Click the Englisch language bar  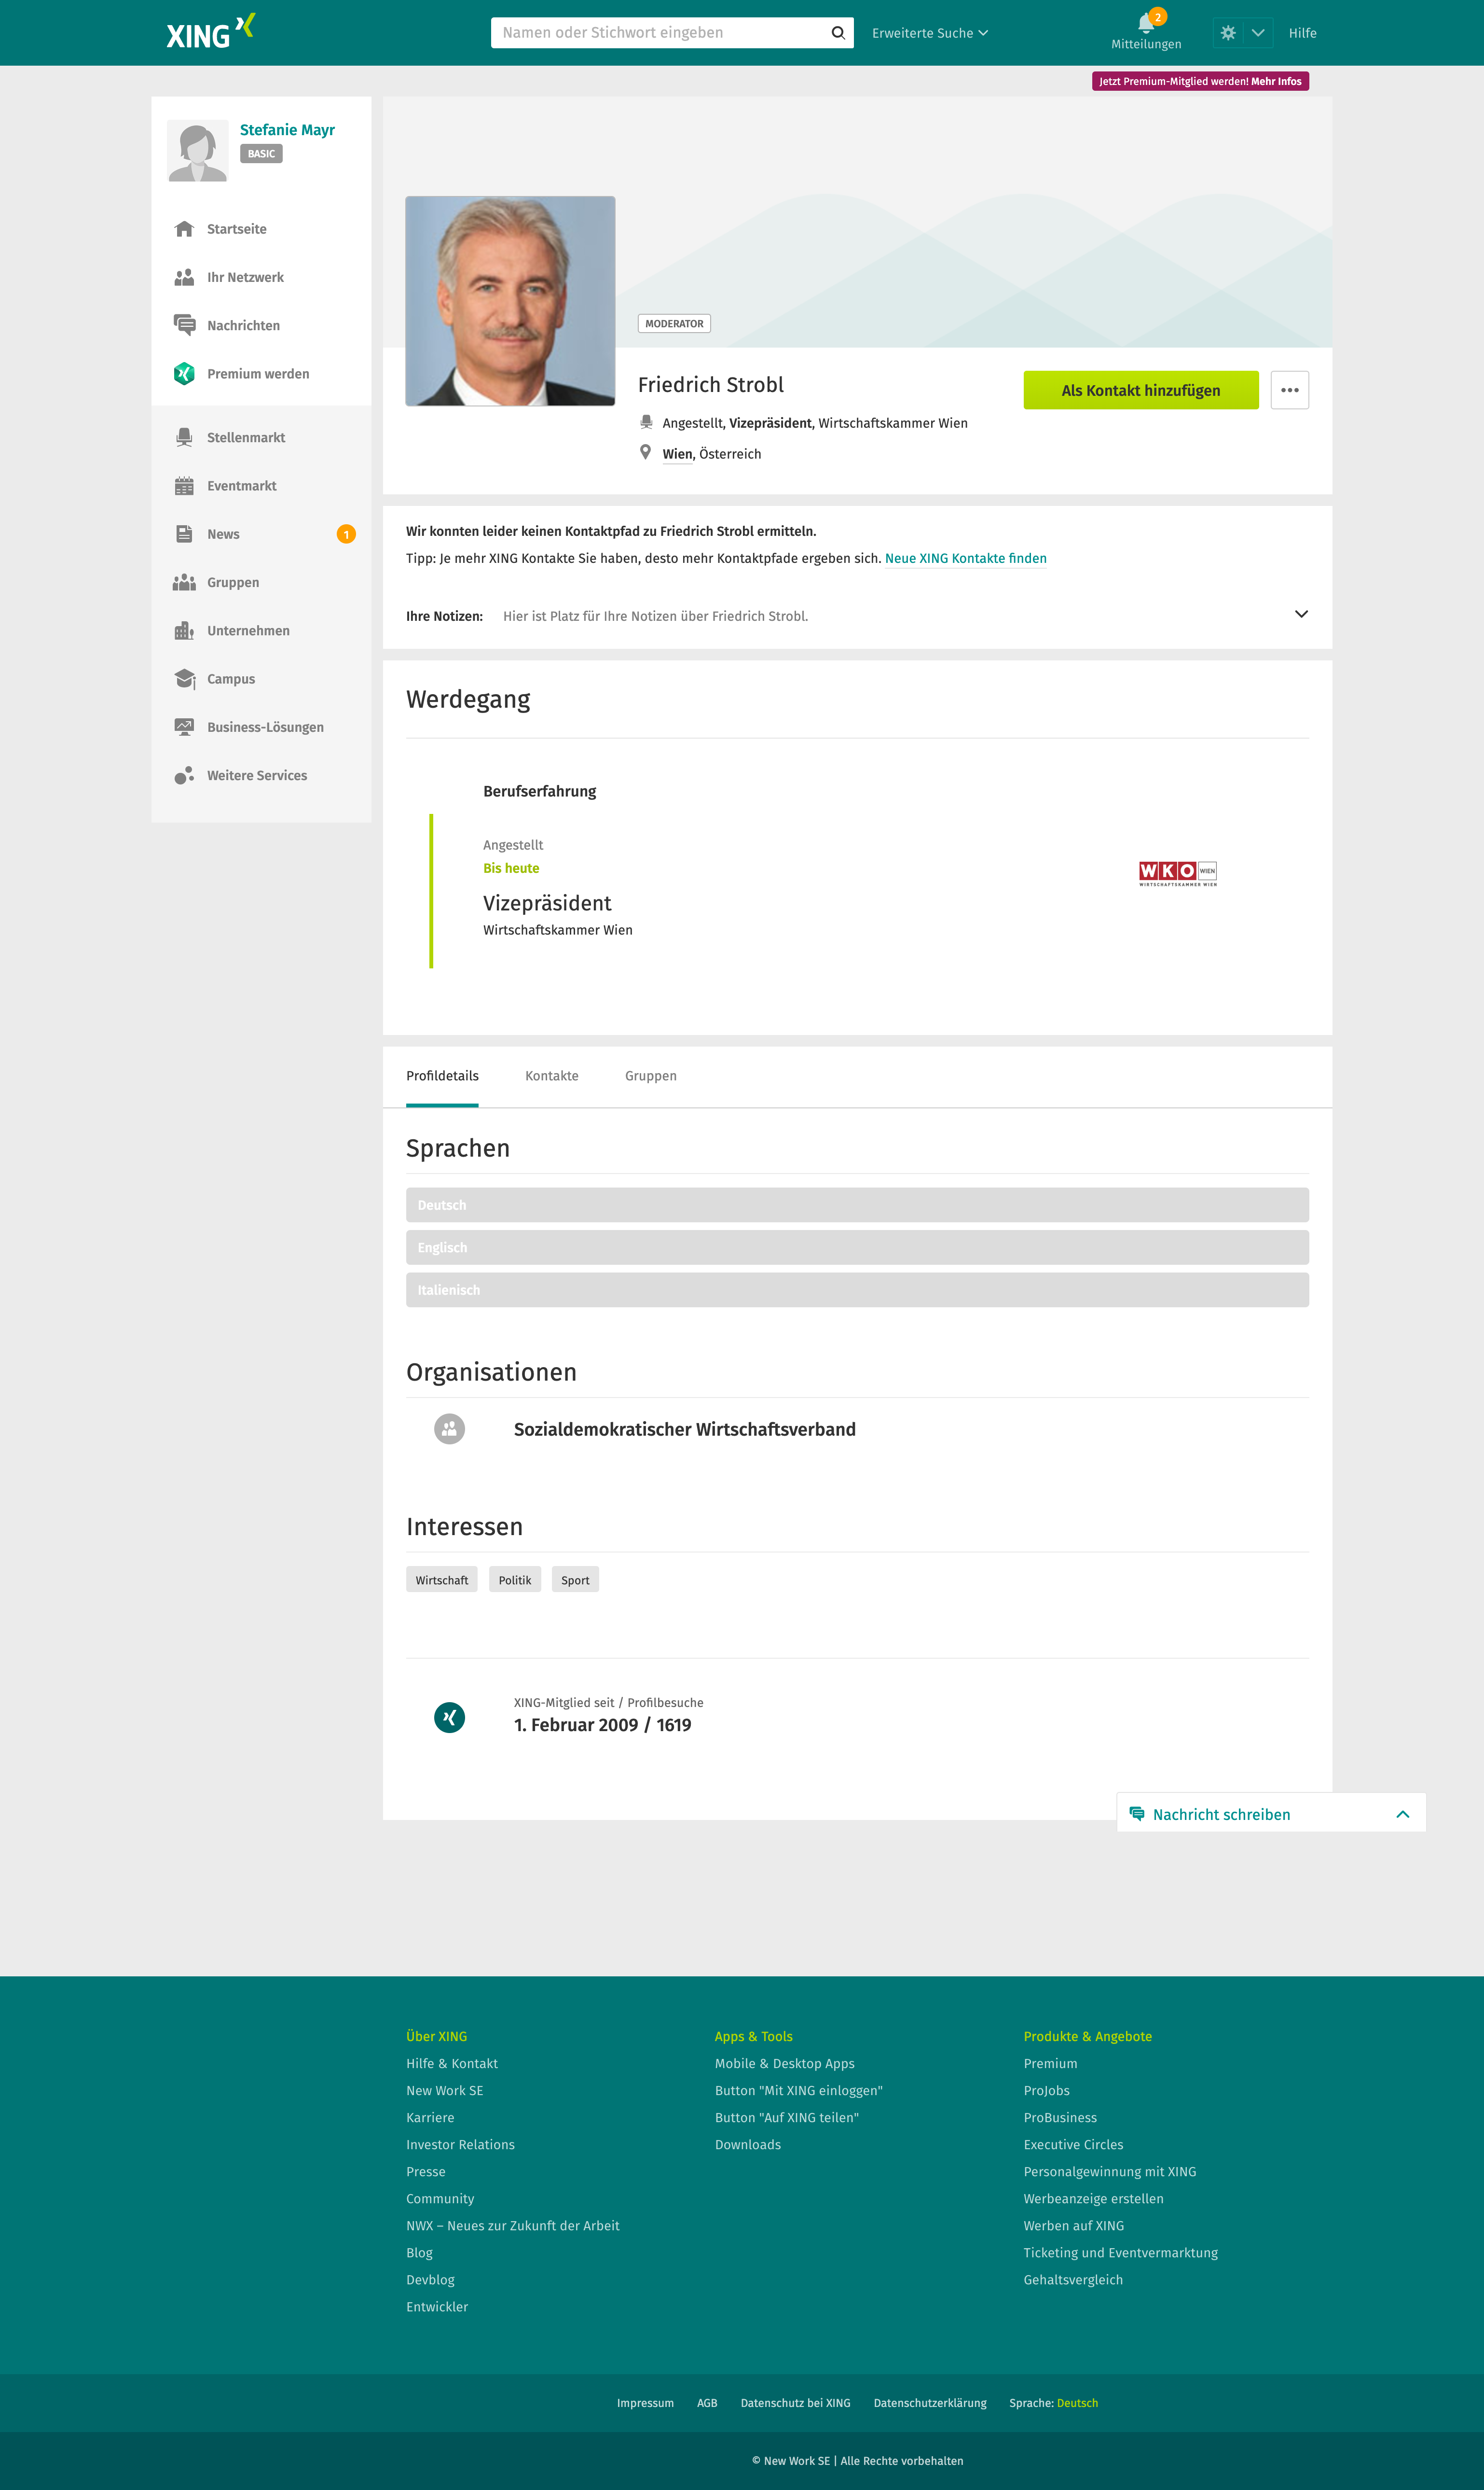click(x=857, y=1247)
